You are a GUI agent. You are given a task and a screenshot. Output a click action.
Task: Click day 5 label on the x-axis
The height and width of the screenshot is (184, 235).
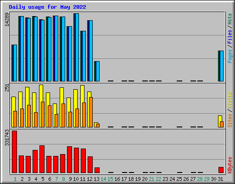coord(43,179)
